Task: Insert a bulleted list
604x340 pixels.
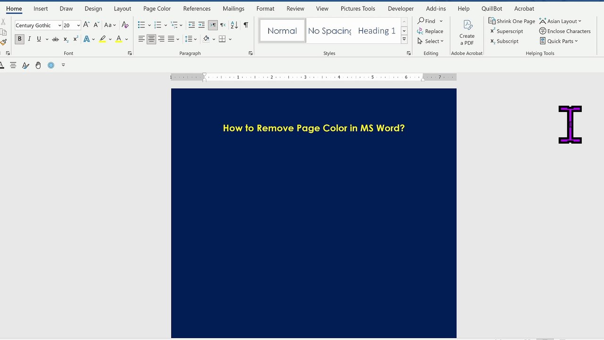Action: coord(142,25)
